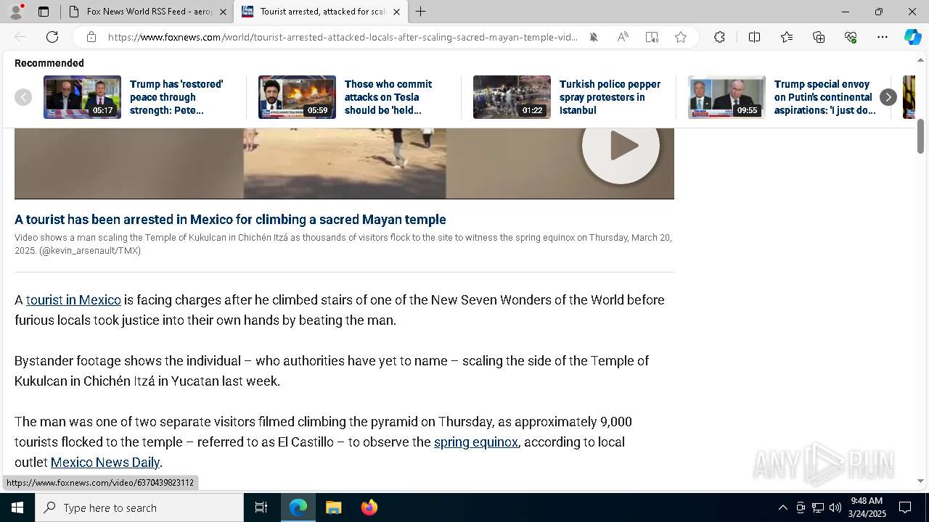The image size is (929, 522).
Task: Click the taskbar search box
Action: click(x=139, y=507)
